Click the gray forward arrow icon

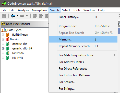(x=22, y=16)
